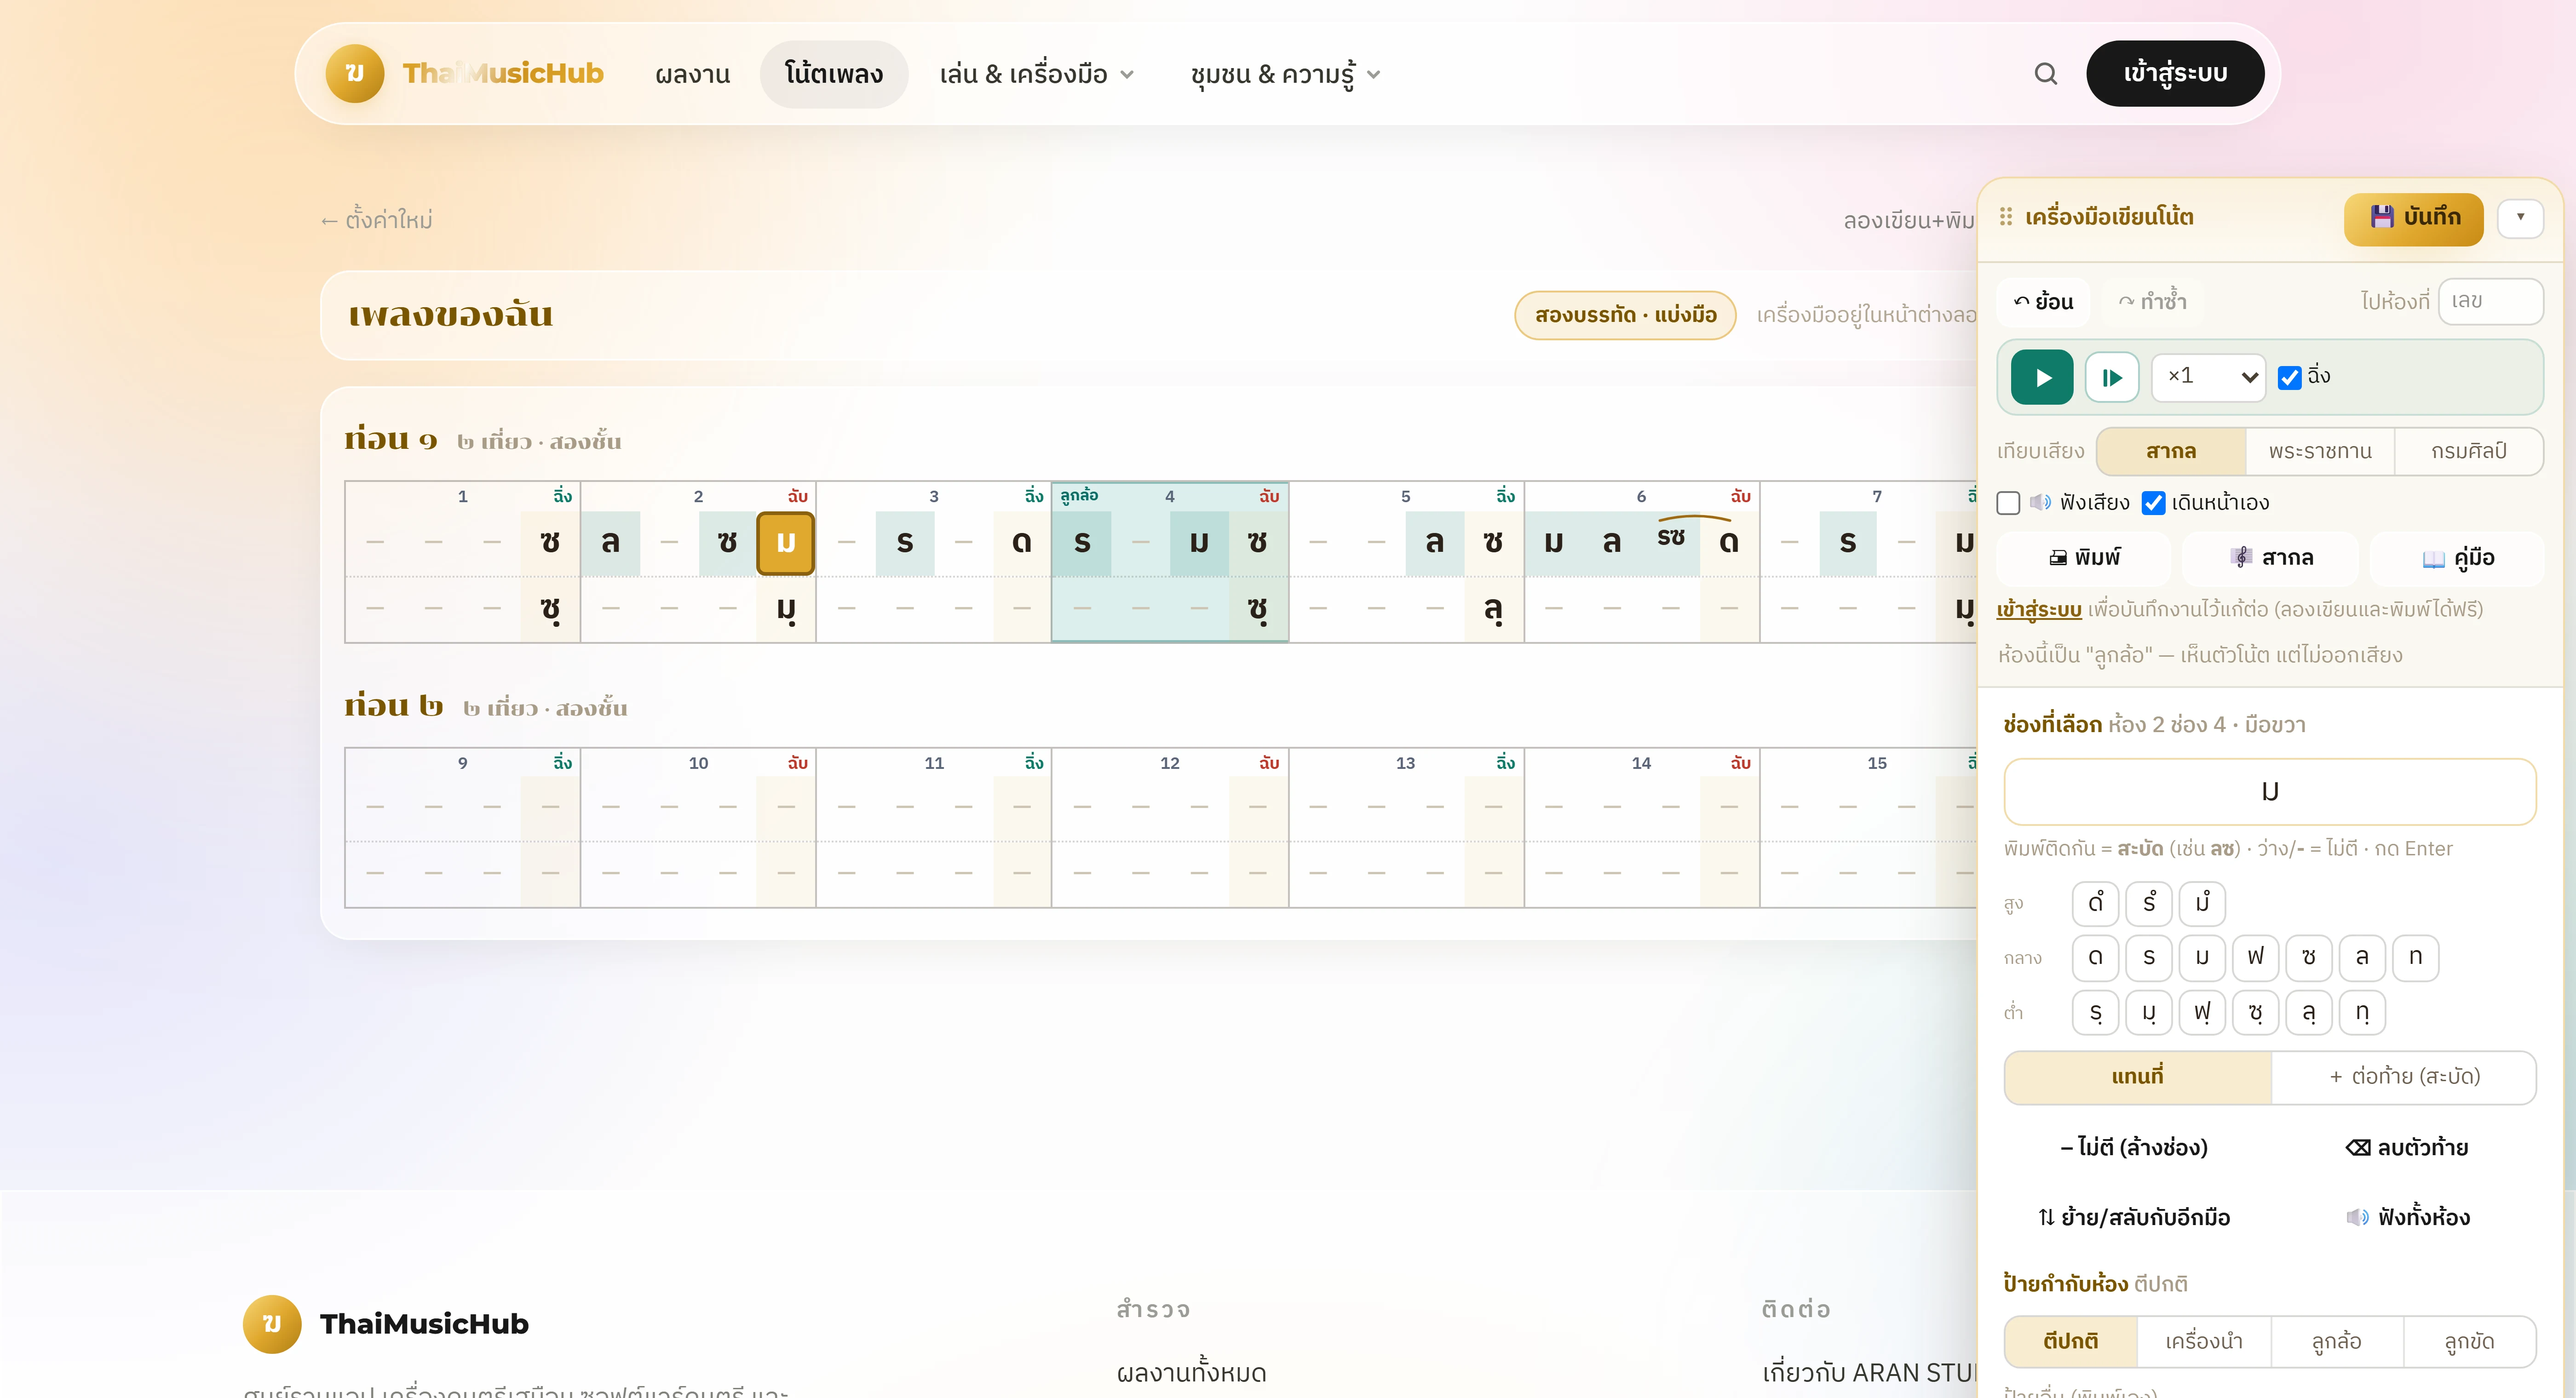Select แทนที่ replace mode
2576x1398 pixels.
tap(2138, 1076)
